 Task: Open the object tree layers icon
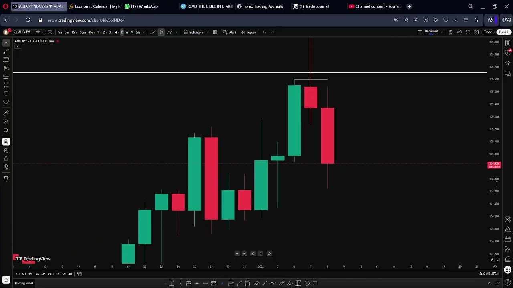pyautogui.click(x=507, y=63)
